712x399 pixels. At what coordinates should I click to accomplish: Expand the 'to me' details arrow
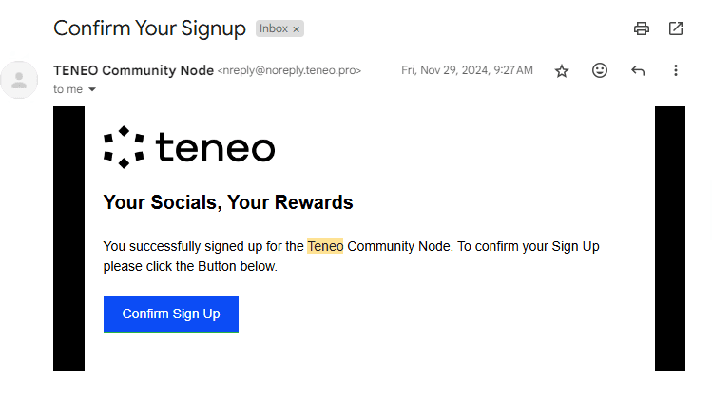pyautogui.click(x=92, y=89)
